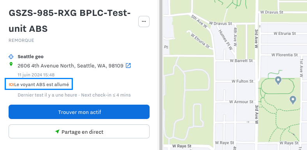Open the three-dot more options menu

[x=144, y=21]
